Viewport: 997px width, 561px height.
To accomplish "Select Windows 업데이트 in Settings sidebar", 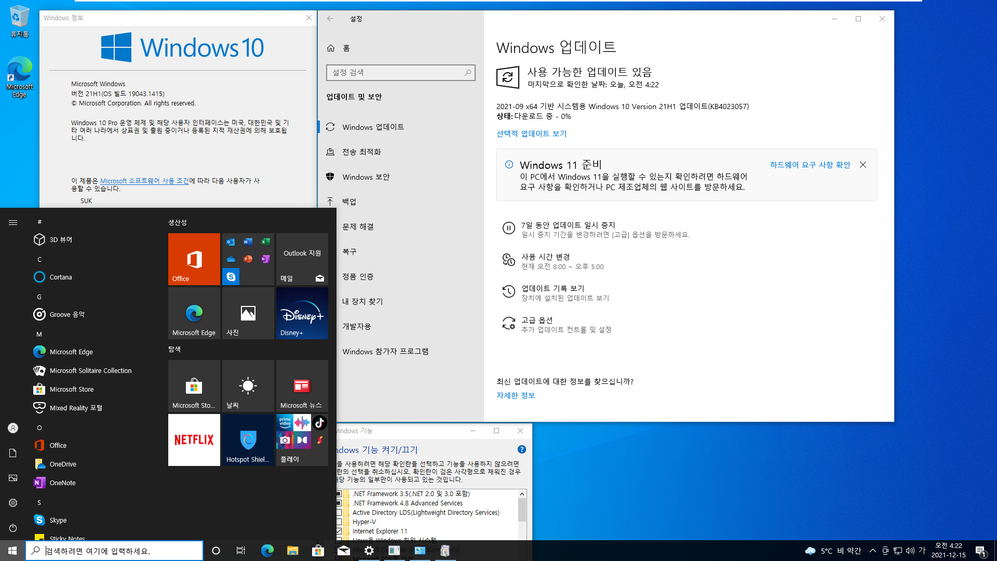I will pyautogui.click(x=401, y=127).
